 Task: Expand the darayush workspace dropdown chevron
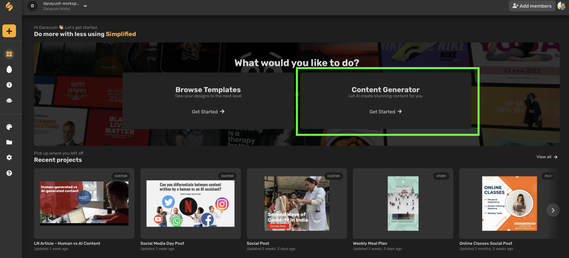pyautogui.click(x=85, y=6)
